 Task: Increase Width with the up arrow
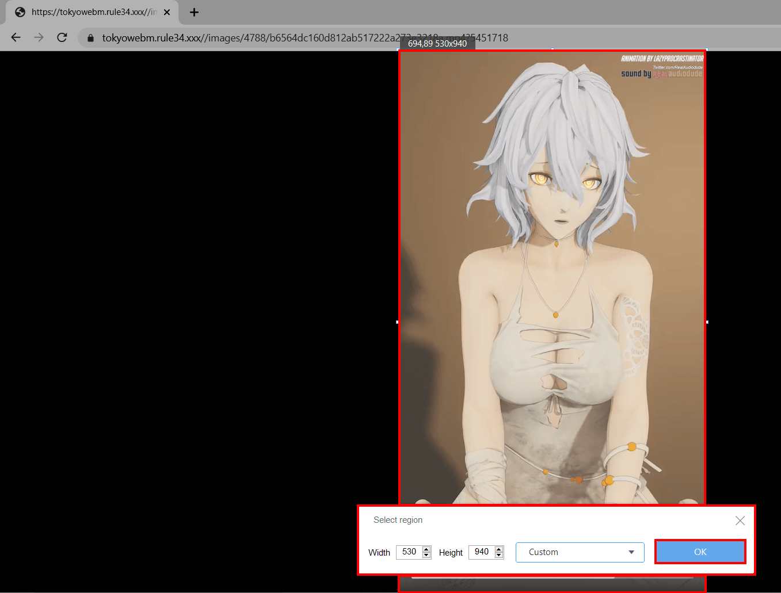pyautogui.click(x=426, y=549)
